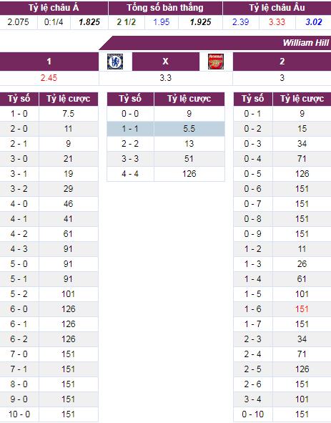This screenshot has height=423, width=331.
Task: Click the 0 - 0 draw odds of 9
Action: [189, 114]
